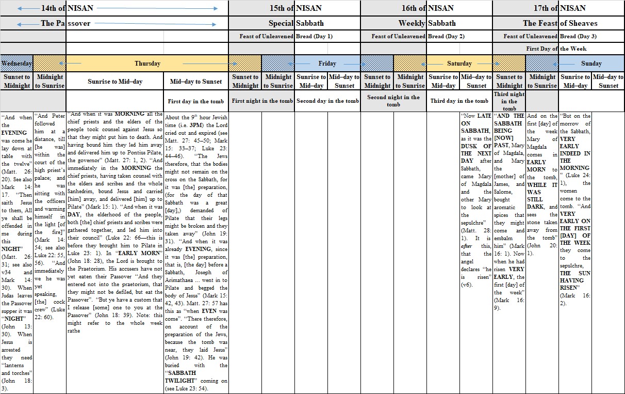The image size is (625, 394).
Task: Select the 15th of NISAN header
Action: pyautogui.click(x=295, y=8)
